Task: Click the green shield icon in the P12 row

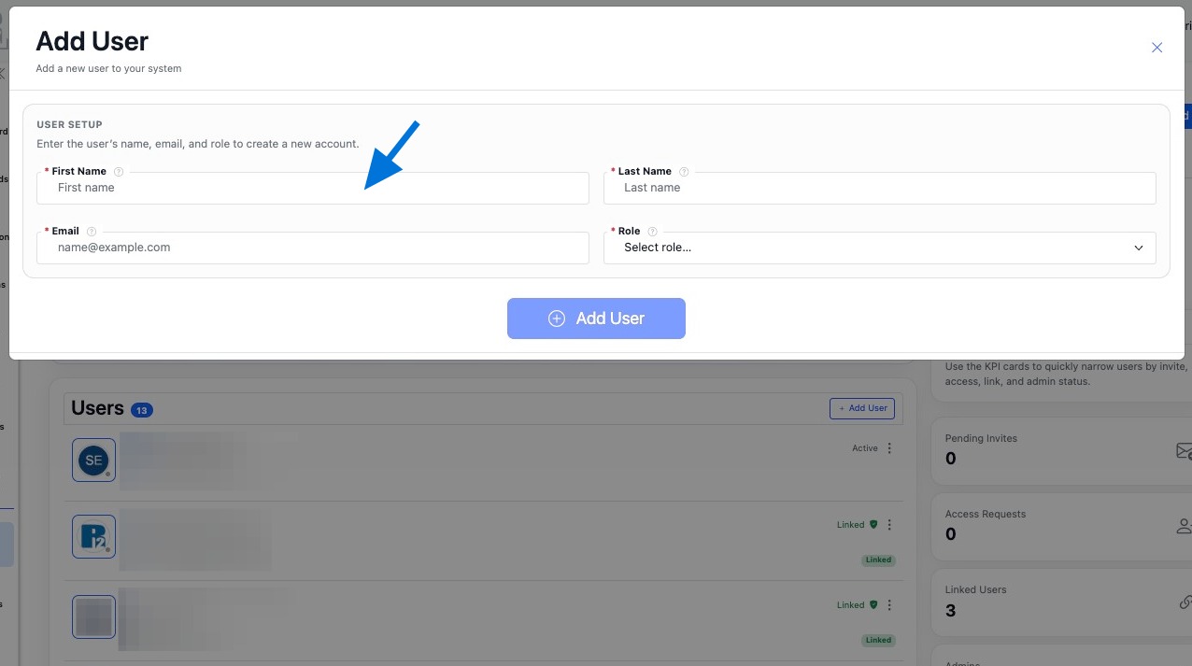Action: (x=873, y=525)
